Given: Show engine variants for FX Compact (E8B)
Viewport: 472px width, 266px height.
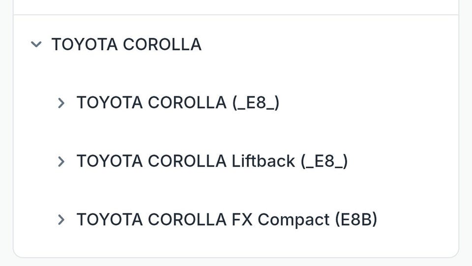Looking at the screenshot, I should click(61, 220).
